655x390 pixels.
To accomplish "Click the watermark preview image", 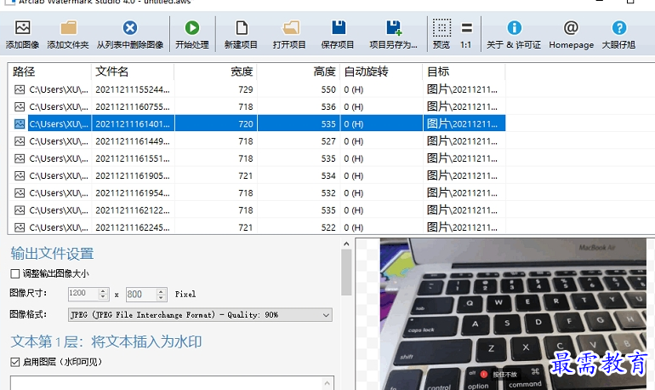I will 513,314.
